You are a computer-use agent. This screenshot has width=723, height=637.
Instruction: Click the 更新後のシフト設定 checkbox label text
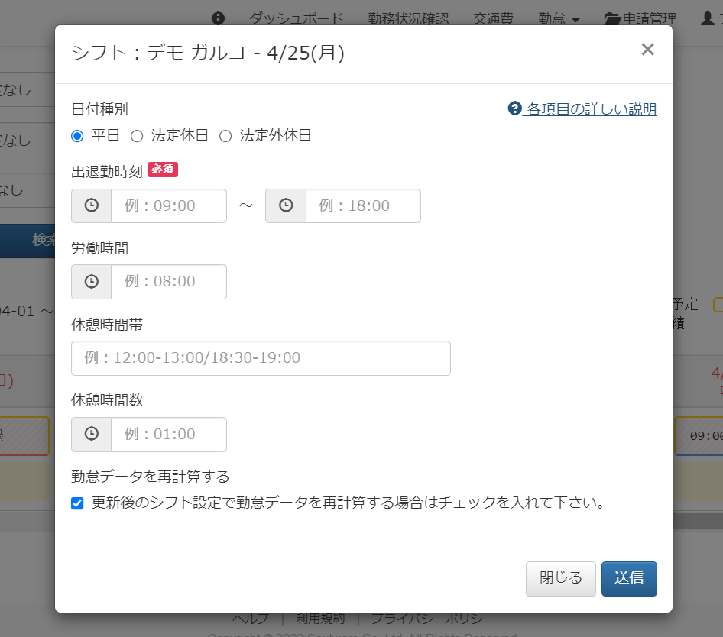point(349,503)
